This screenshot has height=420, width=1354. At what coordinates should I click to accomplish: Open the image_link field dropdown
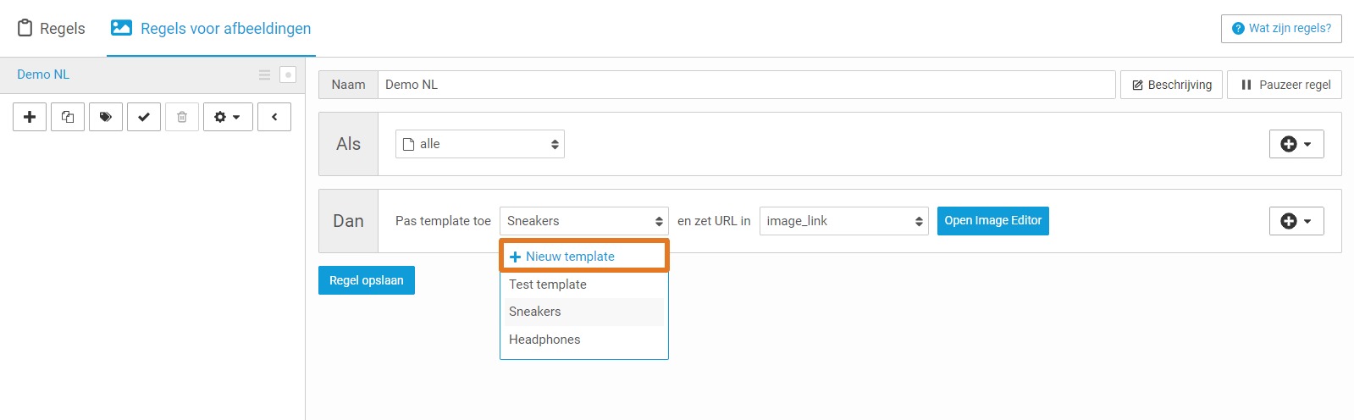844,221
